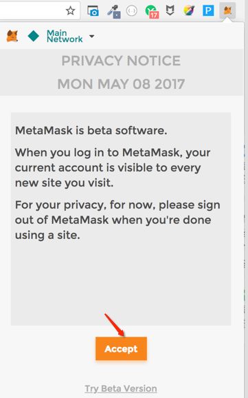
Task: Click the MetaMask fox toolbar extension icon
Action: (x=227, y=10)
